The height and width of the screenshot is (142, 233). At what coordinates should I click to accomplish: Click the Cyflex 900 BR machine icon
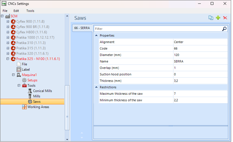(x=13, y=27)
